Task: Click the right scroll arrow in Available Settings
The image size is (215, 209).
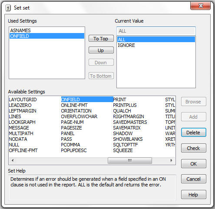Action: (172, 160)
